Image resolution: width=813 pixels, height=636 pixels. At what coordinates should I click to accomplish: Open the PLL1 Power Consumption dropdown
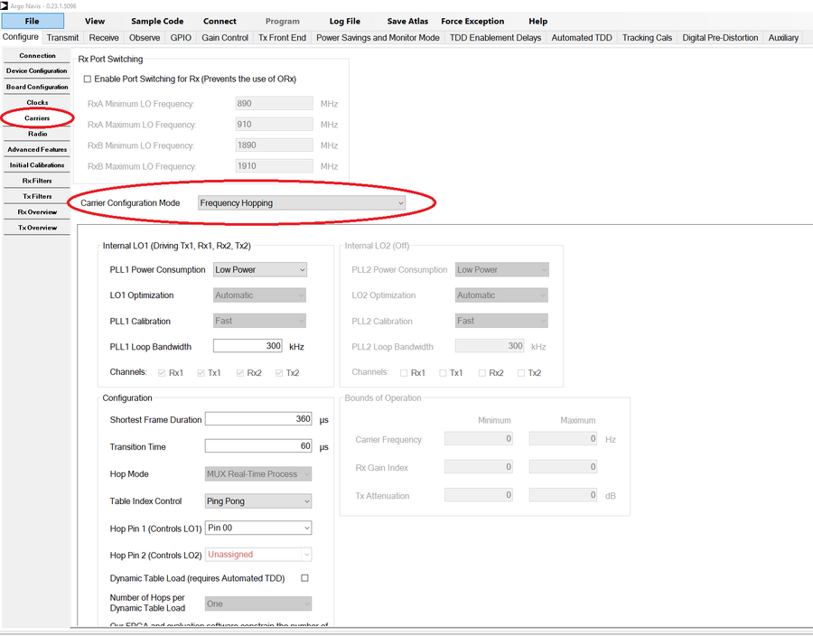click(x=259, y=269)
